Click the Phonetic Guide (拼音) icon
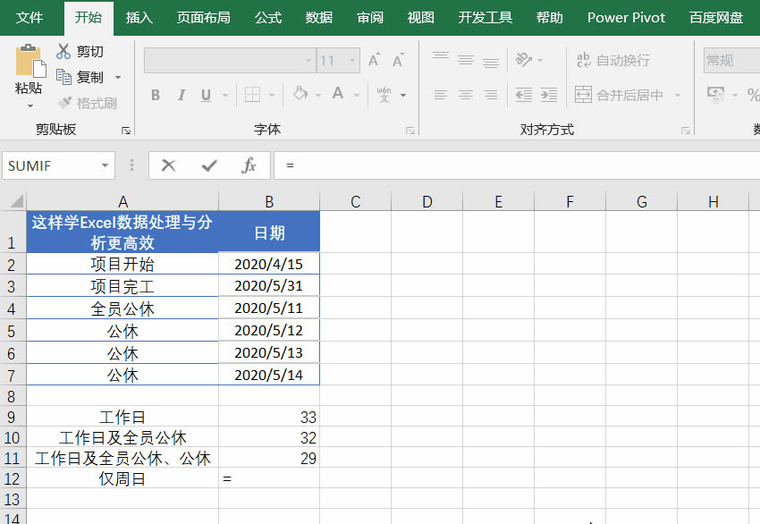 383,93
